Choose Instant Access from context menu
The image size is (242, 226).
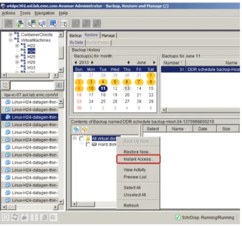click(x=138, y=159)
